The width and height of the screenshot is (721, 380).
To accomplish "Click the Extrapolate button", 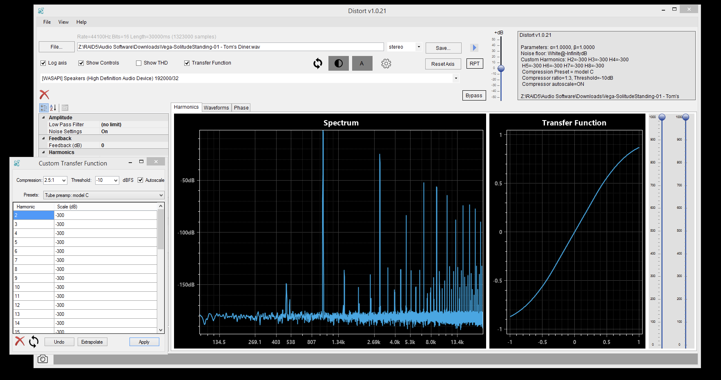I will pos(92,342).
